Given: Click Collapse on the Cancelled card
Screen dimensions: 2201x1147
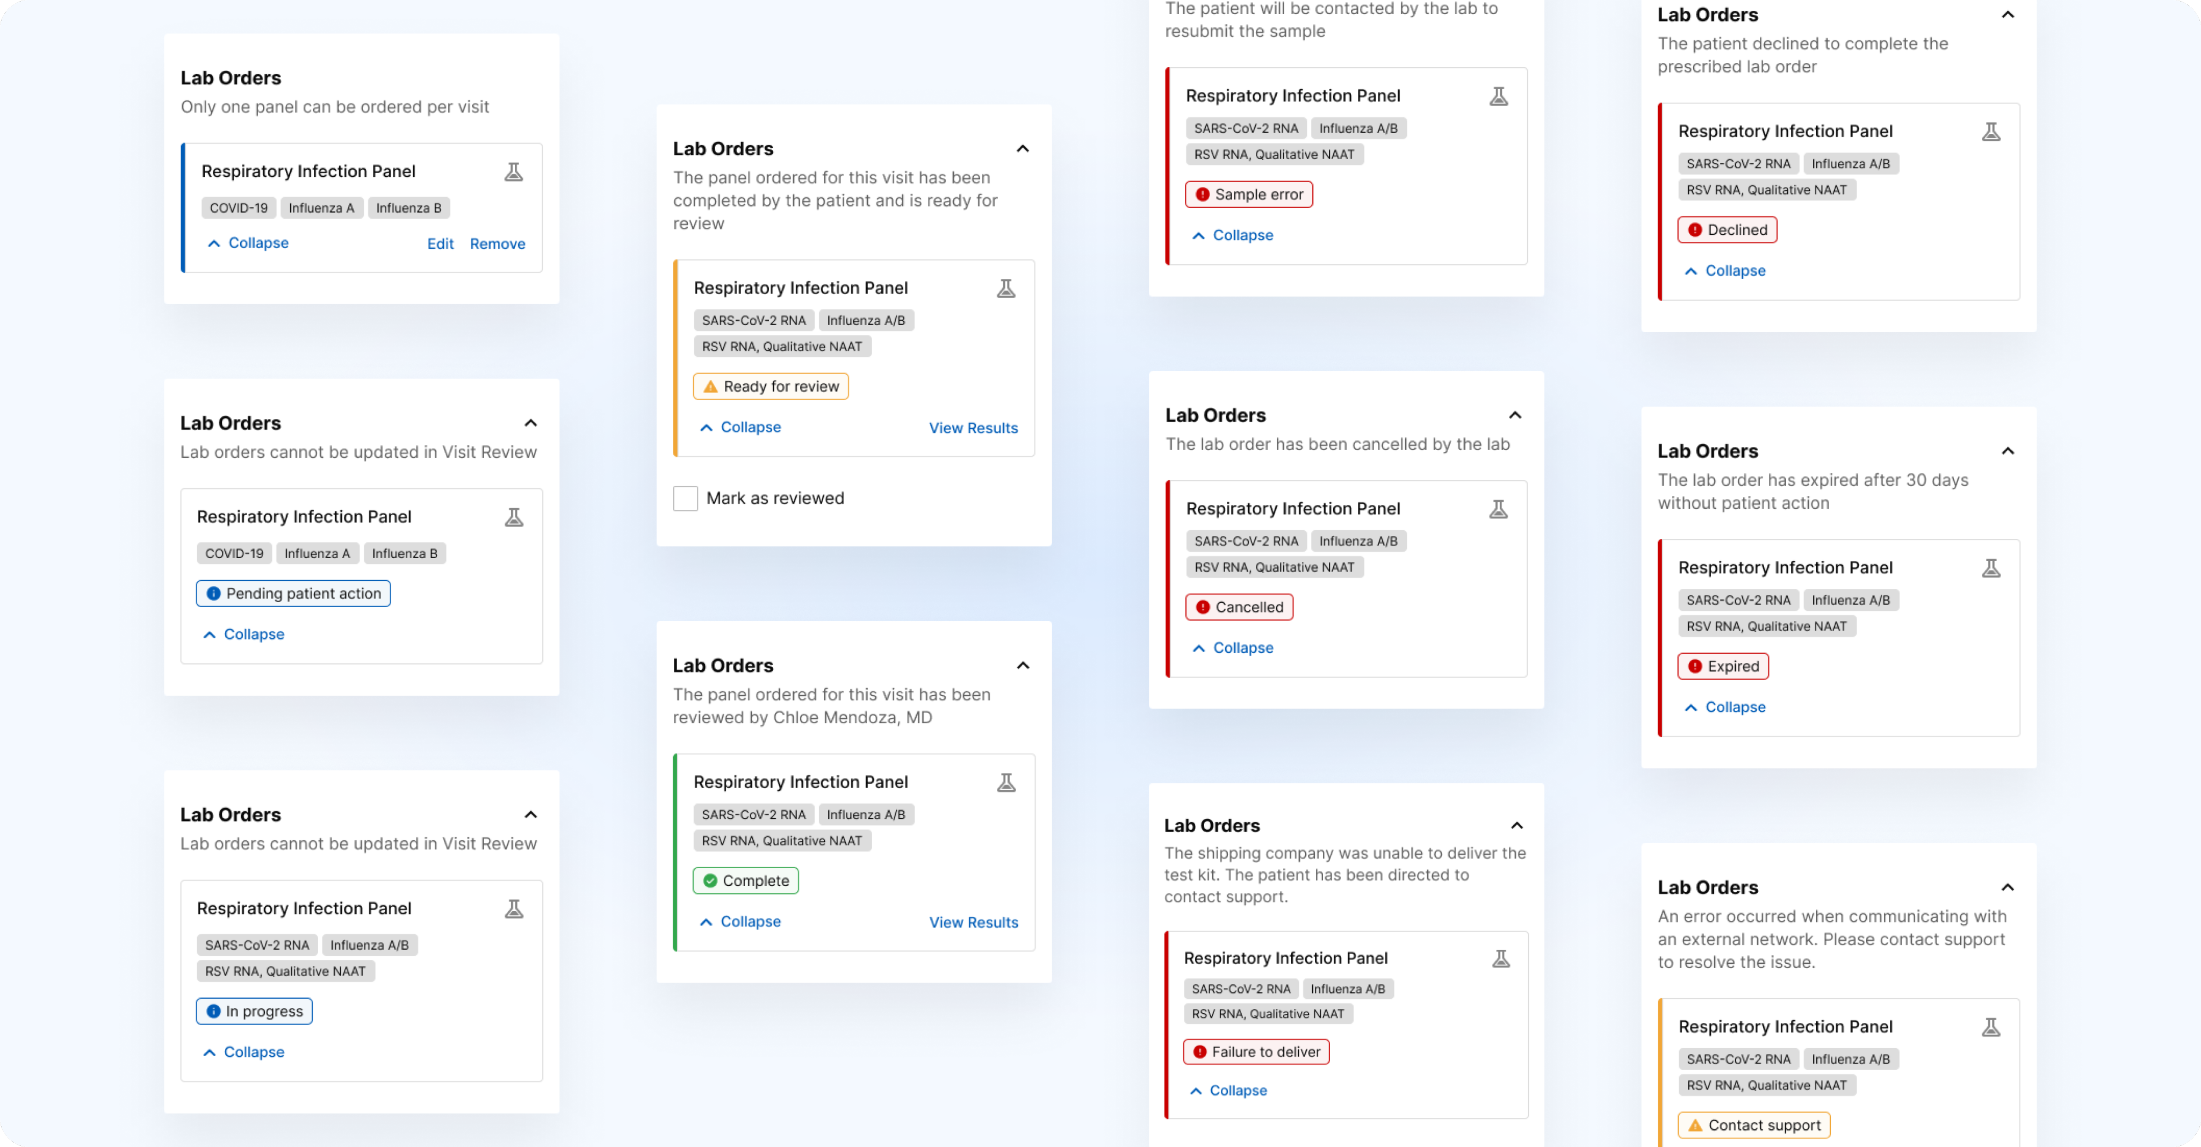Looking at the screenshot, I should pos(1232,647).
